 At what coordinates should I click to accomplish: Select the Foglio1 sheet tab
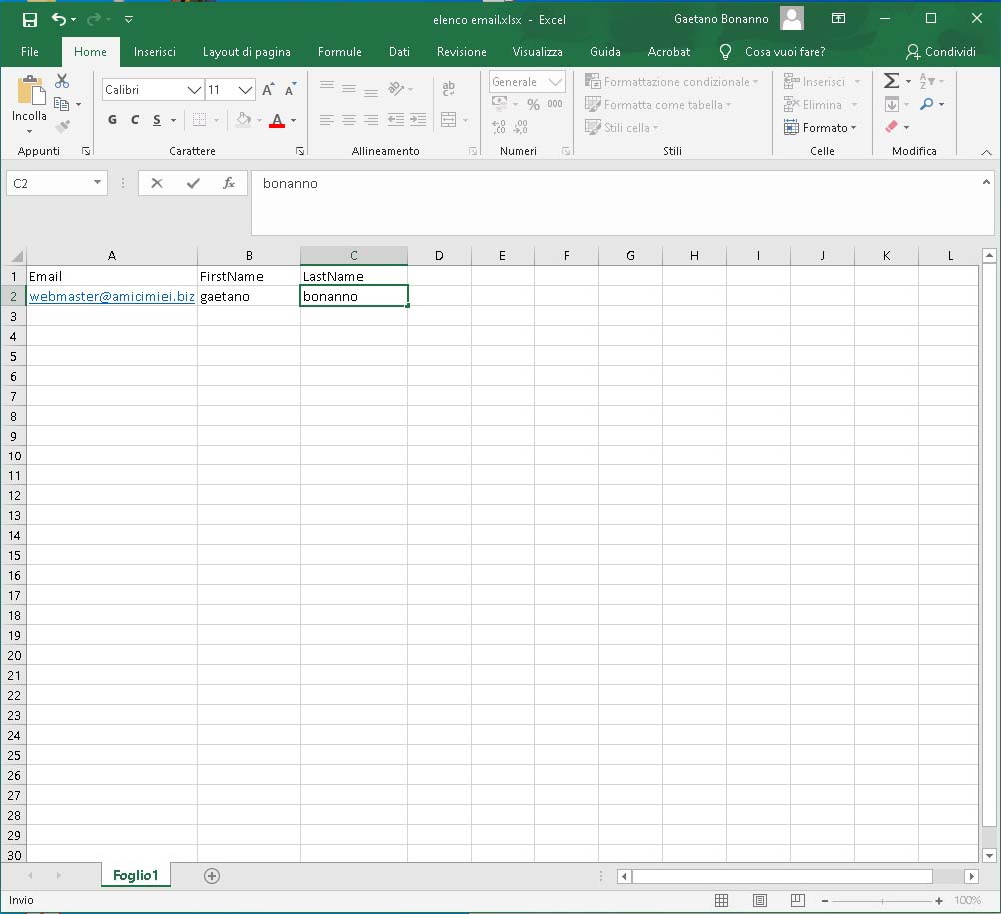coord(135,875)
